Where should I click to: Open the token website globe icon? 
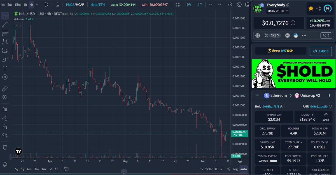tap(258, 35)
